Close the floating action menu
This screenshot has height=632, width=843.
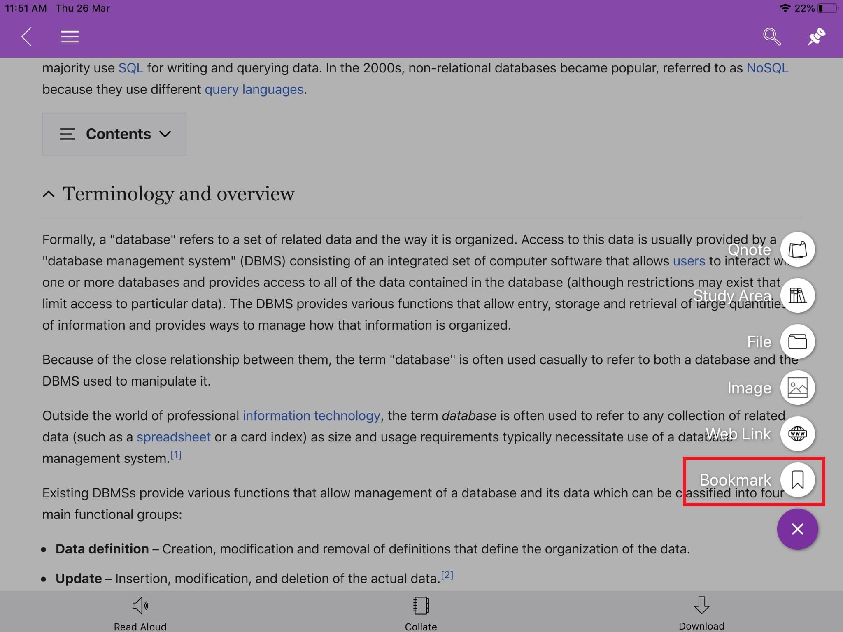[797, 529]
